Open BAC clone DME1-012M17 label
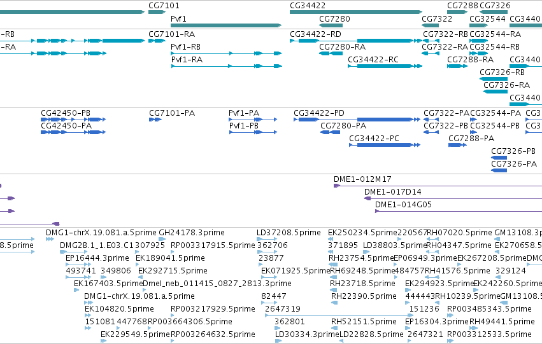The width and height of the screenshot is (542, 344). (x=362, y=179)
